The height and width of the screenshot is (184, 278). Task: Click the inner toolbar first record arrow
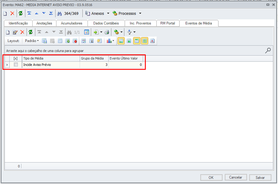(39, 32)
